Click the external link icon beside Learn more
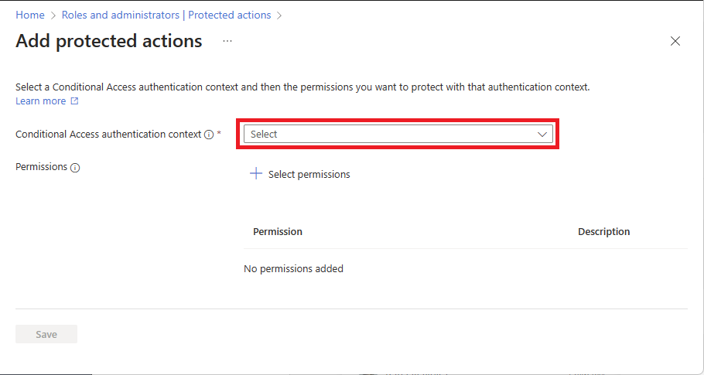 click(x=74, y=101)
